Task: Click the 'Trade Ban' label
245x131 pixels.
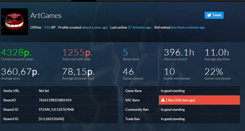Action: point(133,119)
